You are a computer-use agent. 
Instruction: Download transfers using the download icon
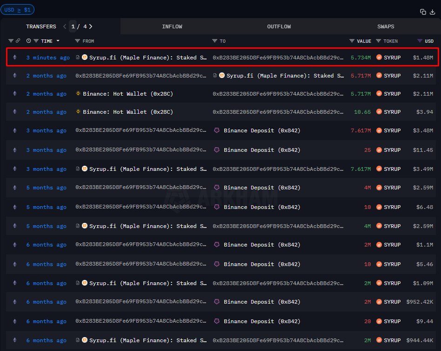pyautogui.click(x=433, y=12)
